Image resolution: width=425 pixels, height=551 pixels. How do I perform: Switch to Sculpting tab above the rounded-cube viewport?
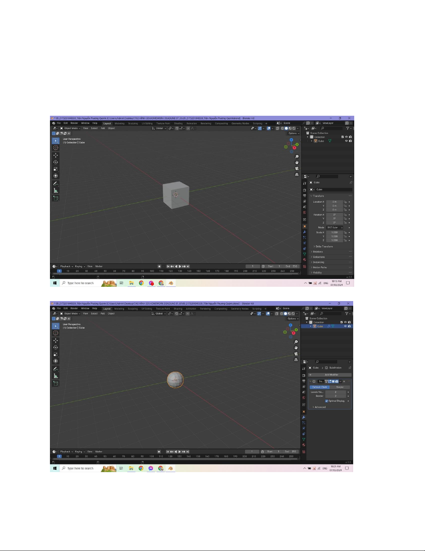click(x=133, y=309)
